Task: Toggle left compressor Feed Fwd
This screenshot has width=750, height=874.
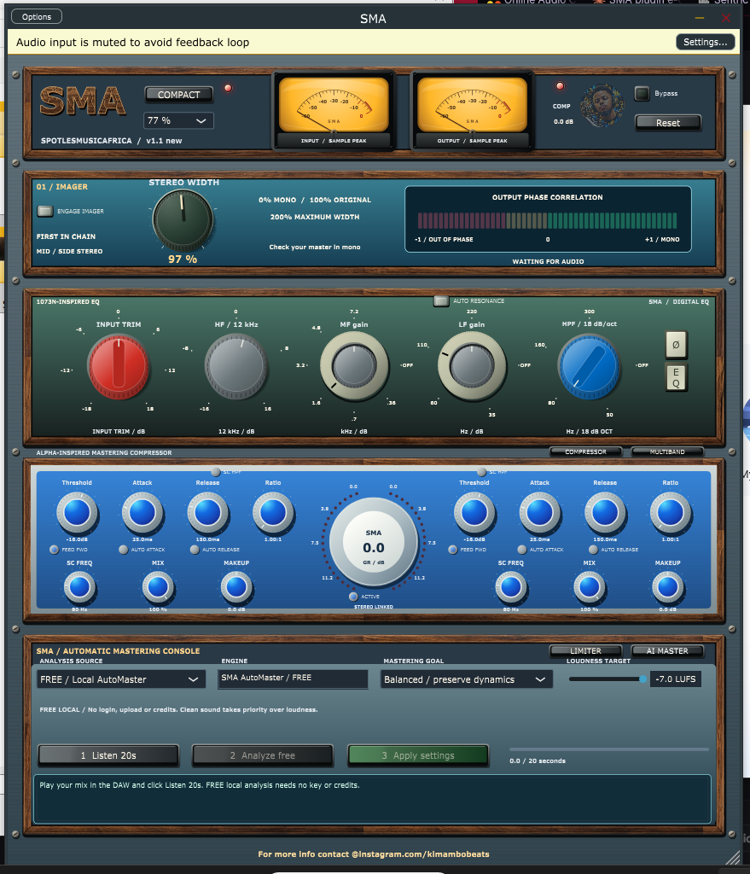Action: [54, 550]
